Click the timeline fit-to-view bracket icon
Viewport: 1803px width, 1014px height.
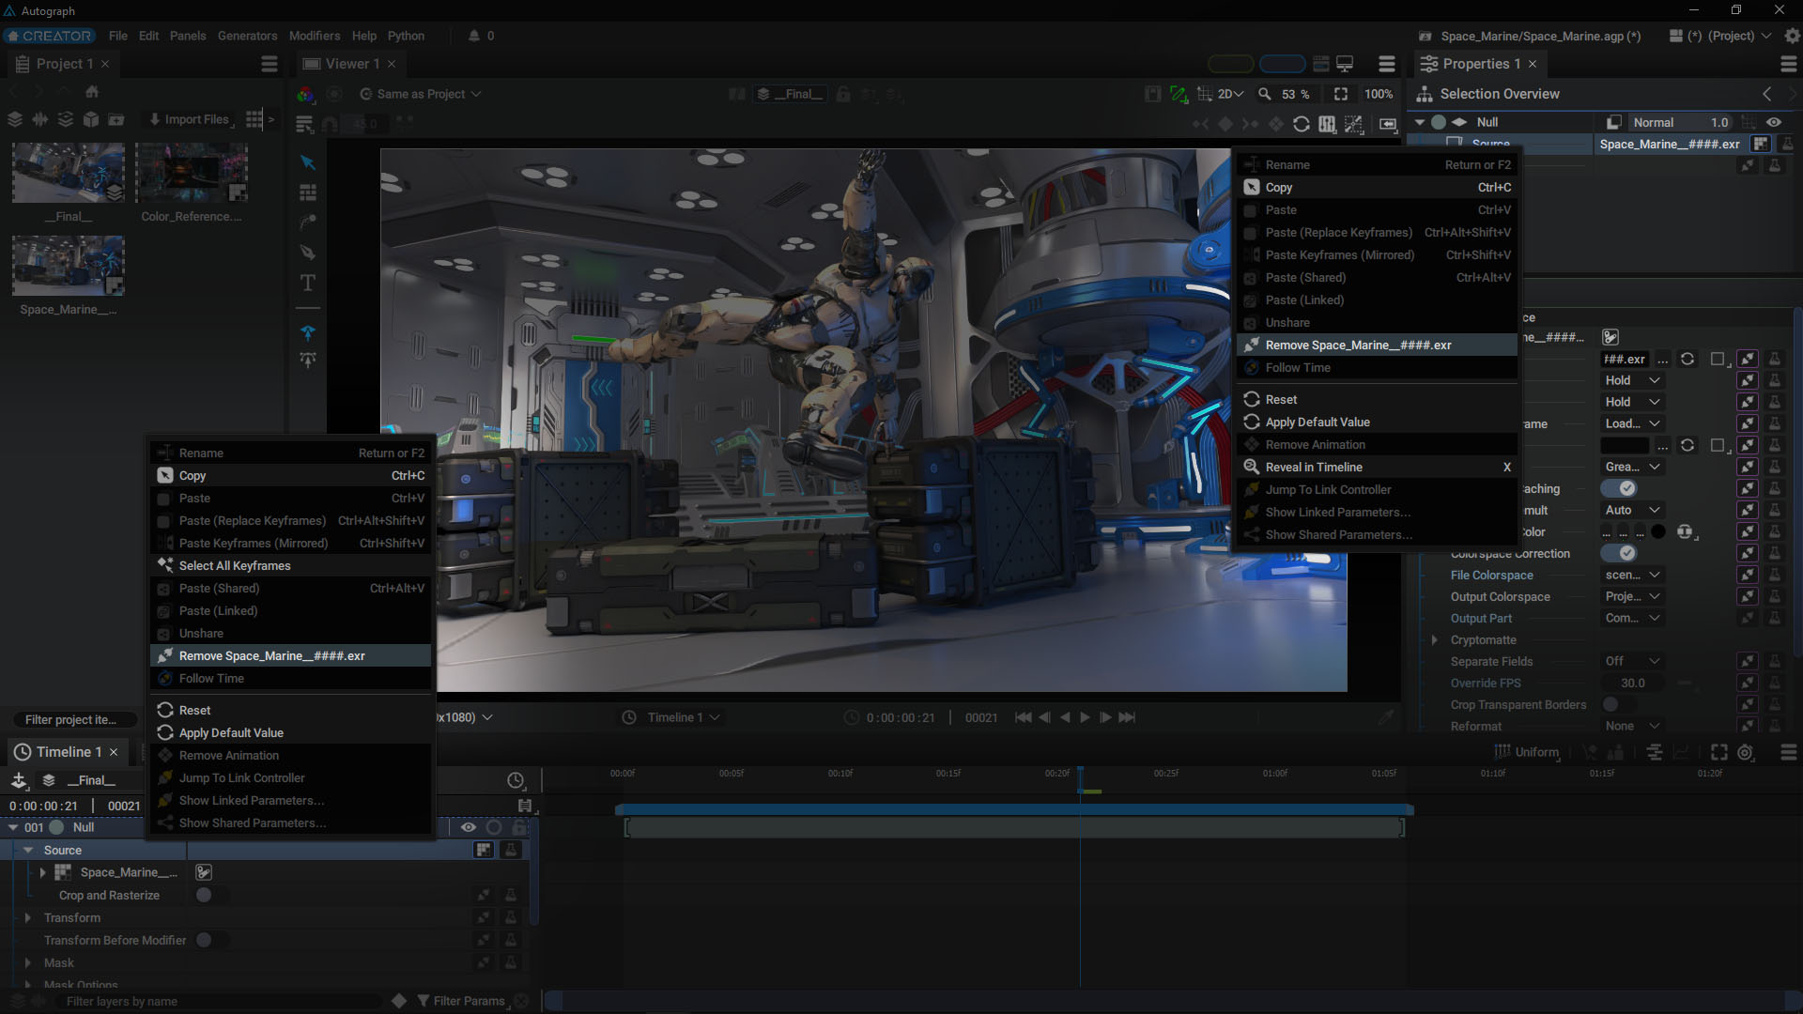[1718, 752]
